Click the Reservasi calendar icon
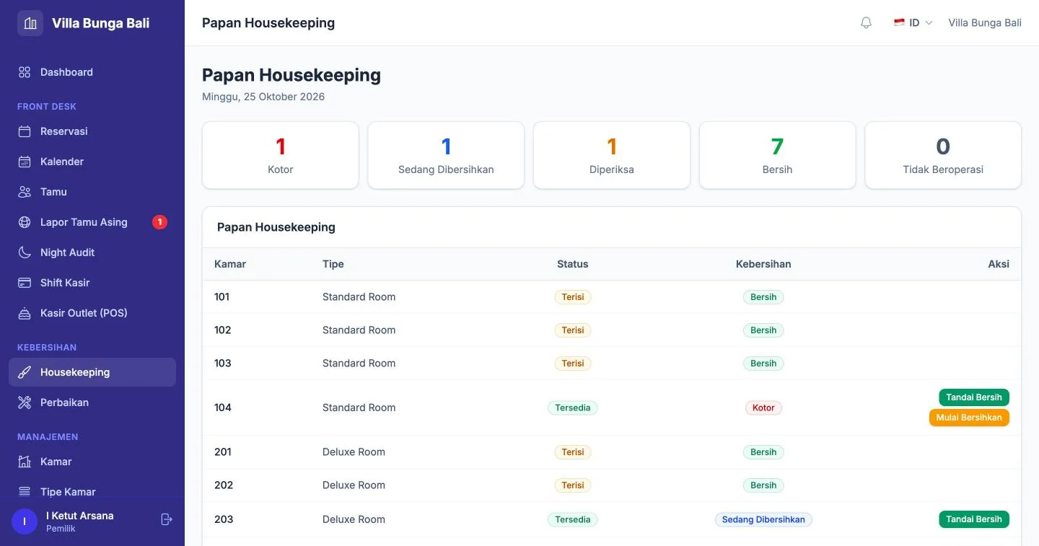 click(x=25, y=131)
